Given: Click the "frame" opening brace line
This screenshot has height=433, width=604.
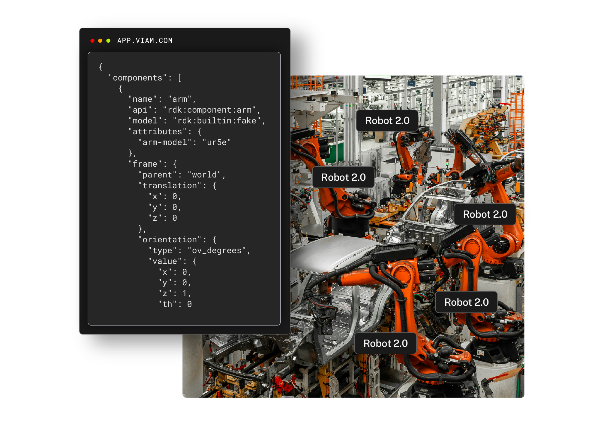Looking at the screenshot, I should click(152, 164).
